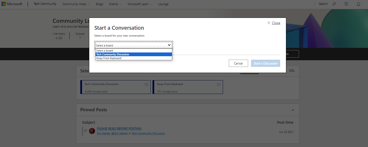368x147 pixels.
Task: Open the search magnifier icon
Action: coord(334,4)
